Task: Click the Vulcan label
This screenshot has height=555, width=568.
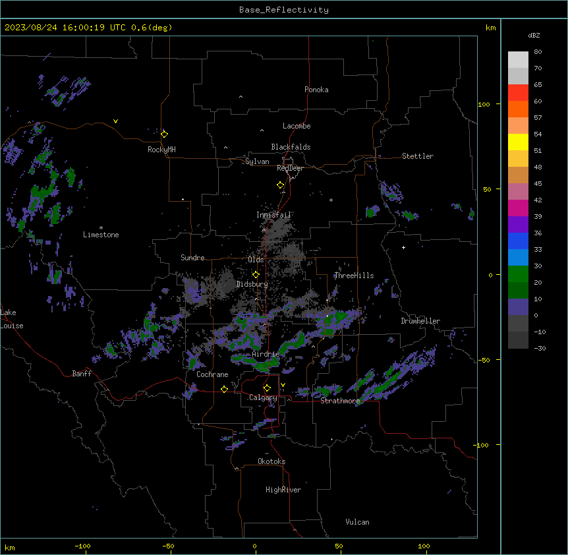Action: [x=358, y=522]
